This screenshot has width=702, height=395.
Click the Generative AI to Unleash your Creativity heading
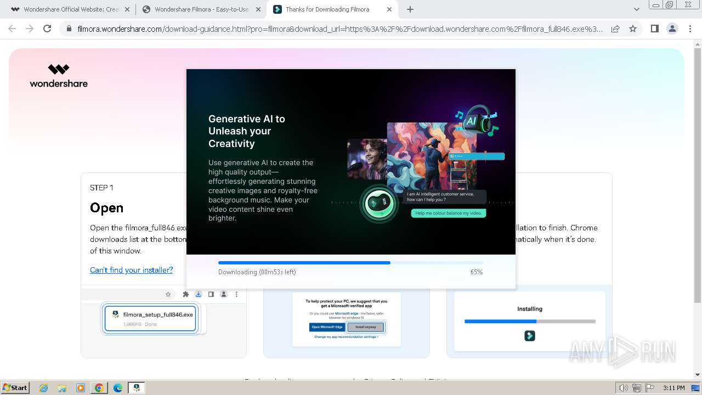point(247,131)
